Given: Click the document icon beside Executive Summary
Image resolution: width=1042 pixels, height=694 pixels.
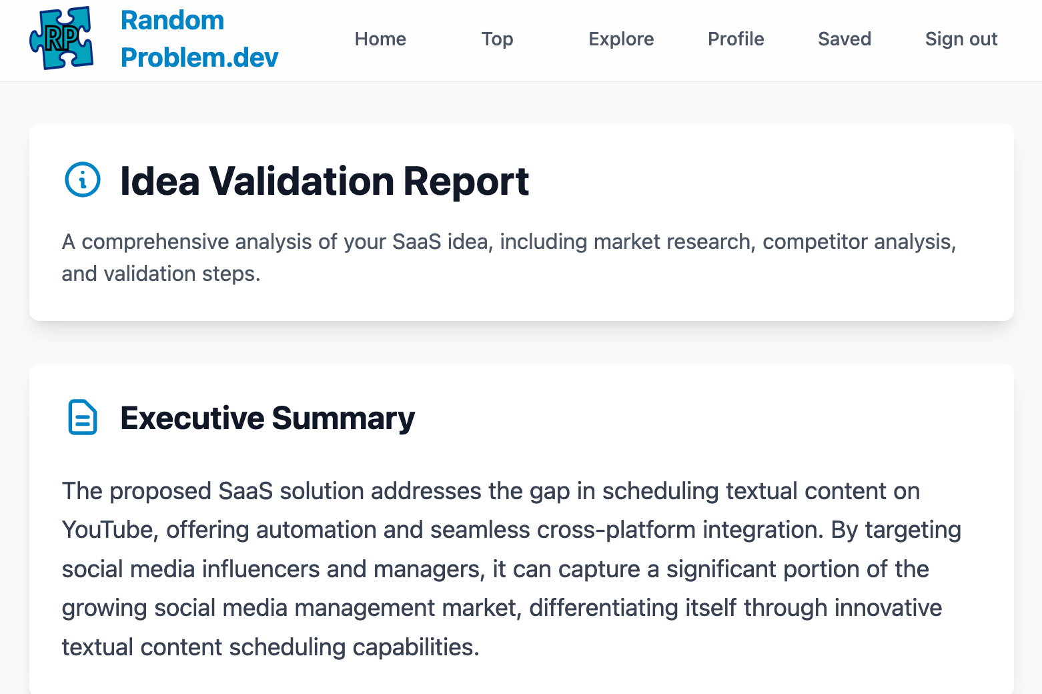Looking at the screenshot, I should 83,417.
